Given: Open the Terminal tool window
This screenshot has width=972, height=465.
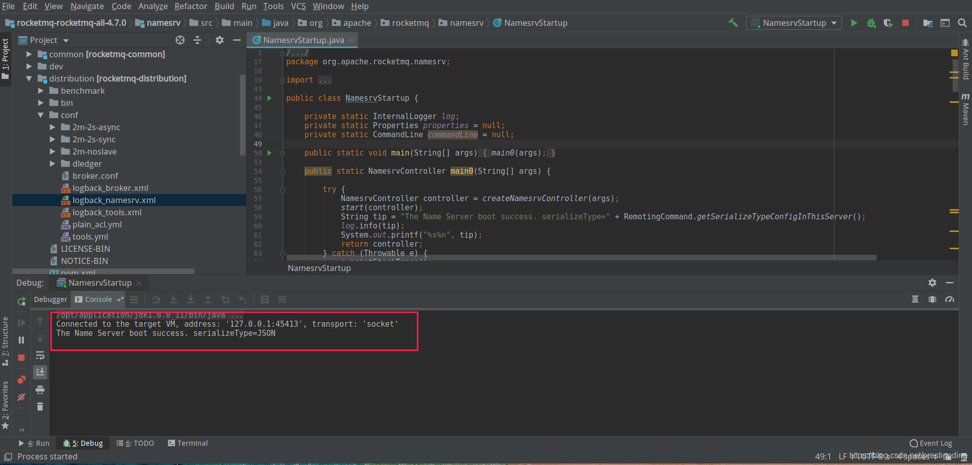Looking at the screenshot, I should click(x=188, y=443).
